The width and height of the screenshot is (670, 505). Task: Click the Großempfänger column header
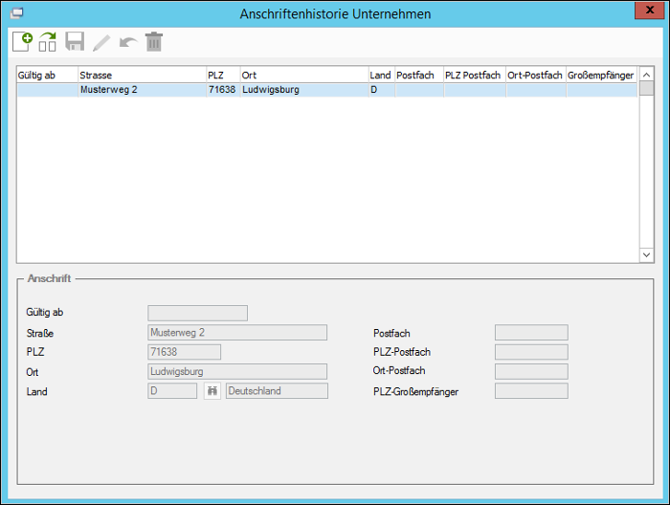602,76
